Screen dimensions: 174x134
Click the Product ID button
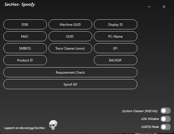tap(25, 60)
